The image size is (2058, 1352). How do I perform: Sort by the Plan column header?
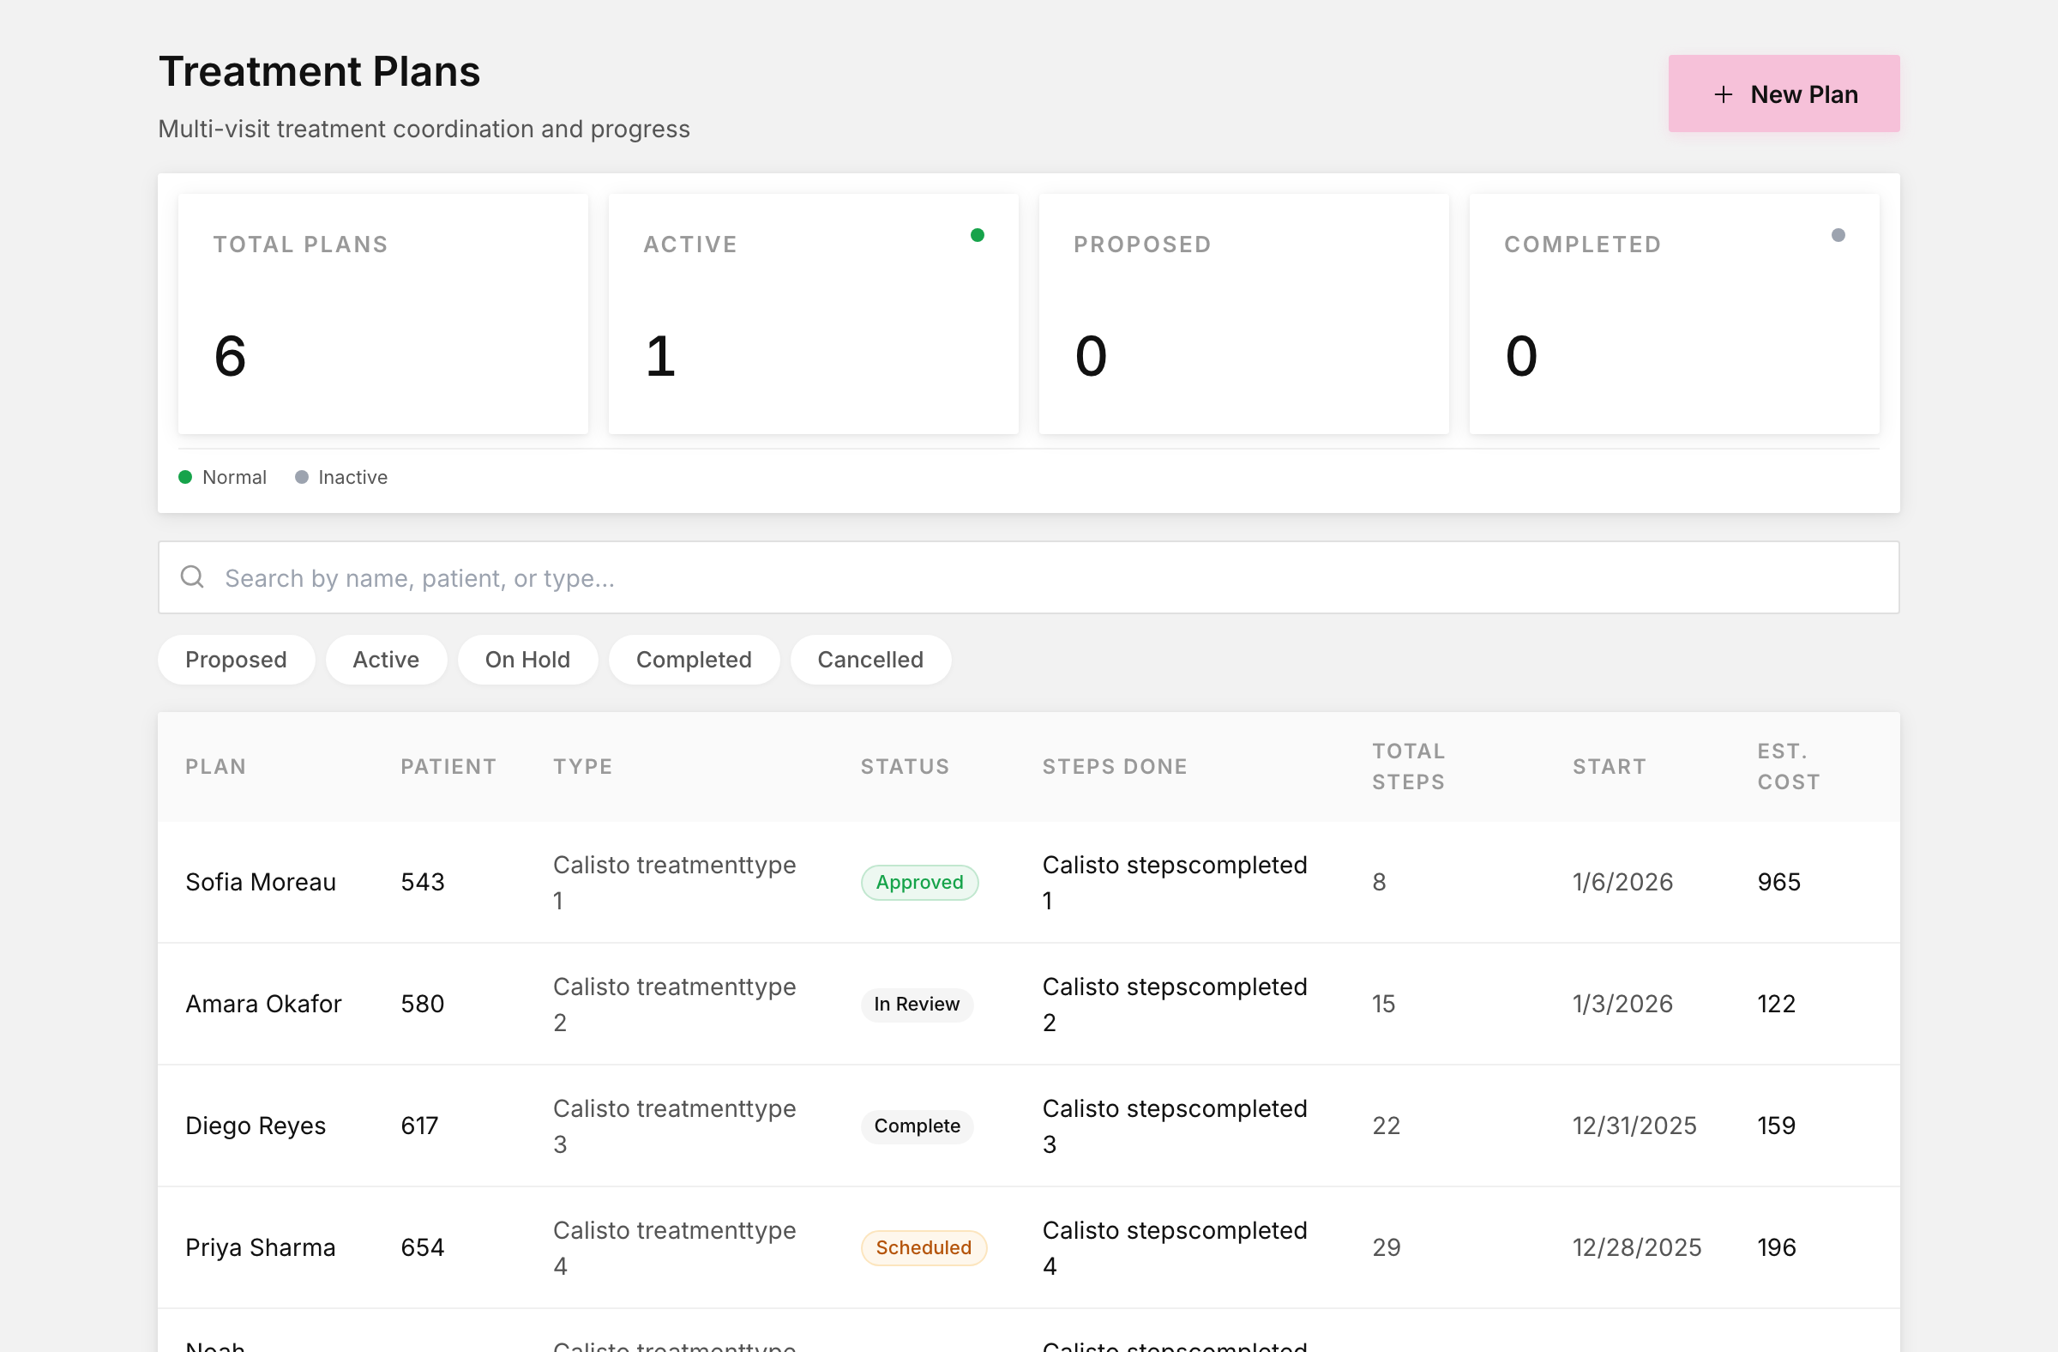coord(215,766)
